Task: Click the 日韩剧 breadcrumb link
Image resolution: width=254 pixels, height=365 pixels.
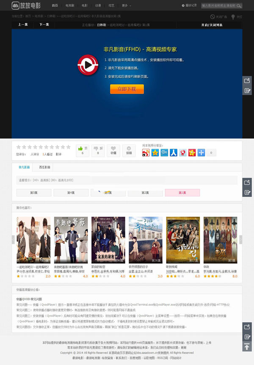Action: pos(51,16)
